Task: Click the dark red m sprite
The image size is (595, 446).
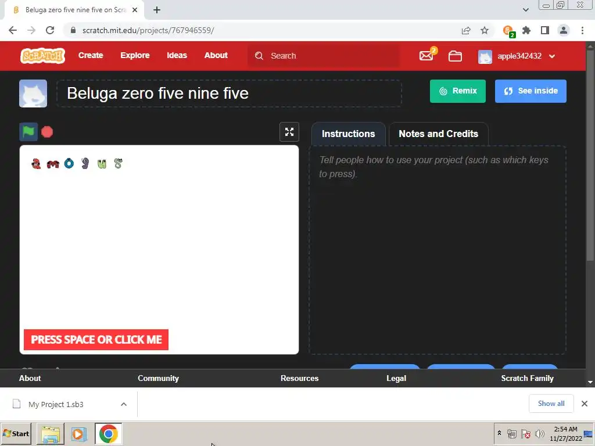Action: pos(53,164)
